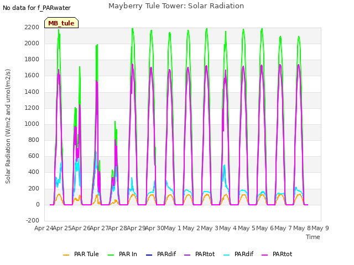The height and width of the screenshot is (265, 354).
Task: Click the May 1 x-axis date label
Action: click(173, 228)
